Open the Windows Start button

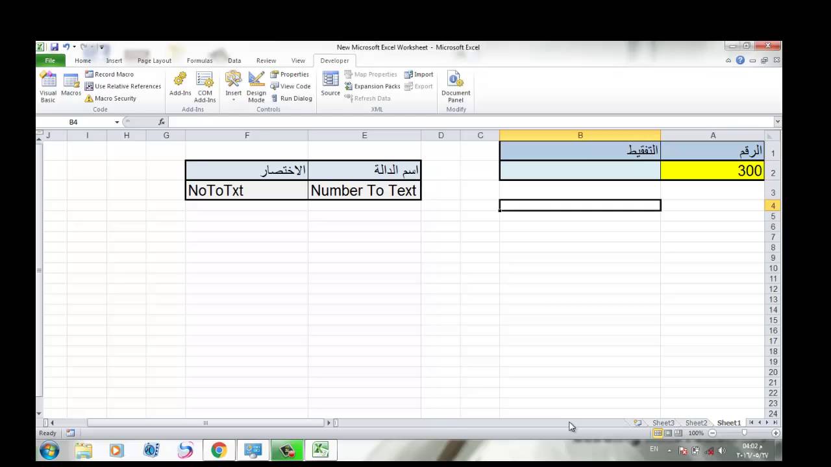point(49,450)
